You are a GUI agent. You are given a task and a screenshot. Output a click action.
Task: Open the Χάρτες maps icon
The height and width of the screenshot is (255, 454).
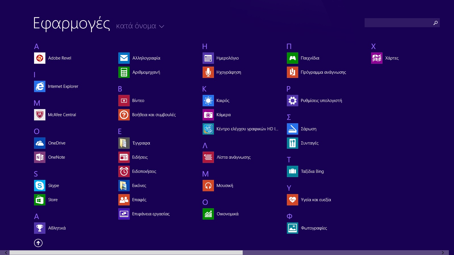(377, 58)
